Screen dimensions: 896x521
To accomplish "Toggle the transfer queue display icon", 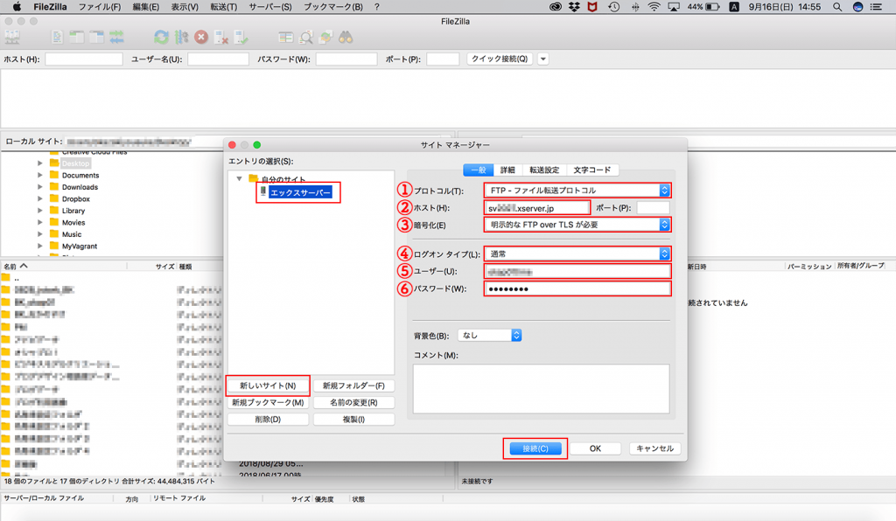I will [116, 38].
